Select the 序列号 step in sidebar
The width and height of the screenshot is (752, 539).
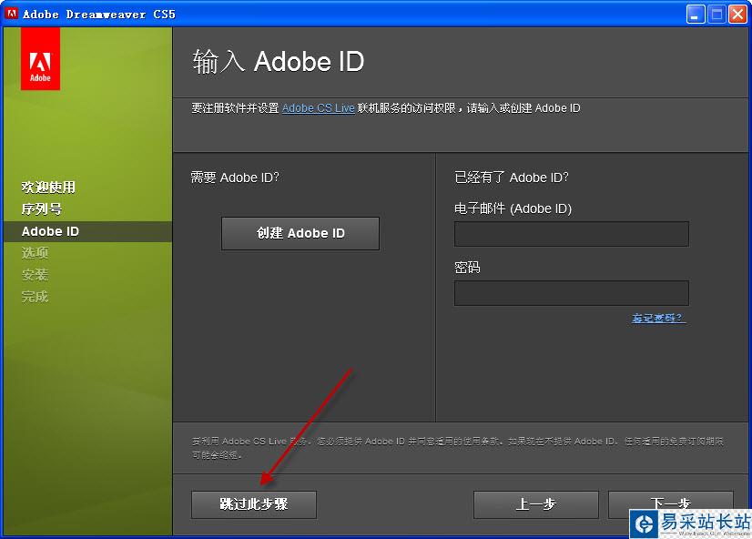[41, 209]
